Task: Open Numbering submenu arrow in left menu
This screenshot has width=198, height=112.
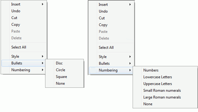Action: pos(43,70)
